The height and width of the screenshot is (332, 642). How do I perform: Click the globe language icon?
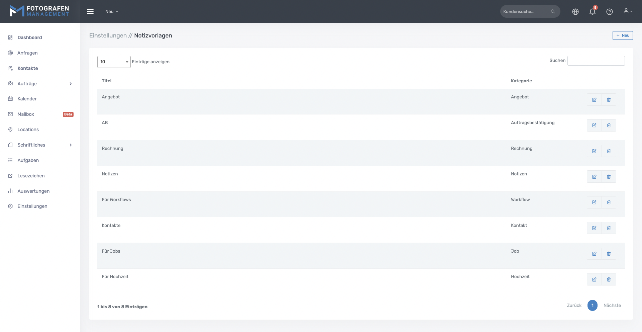575,12
